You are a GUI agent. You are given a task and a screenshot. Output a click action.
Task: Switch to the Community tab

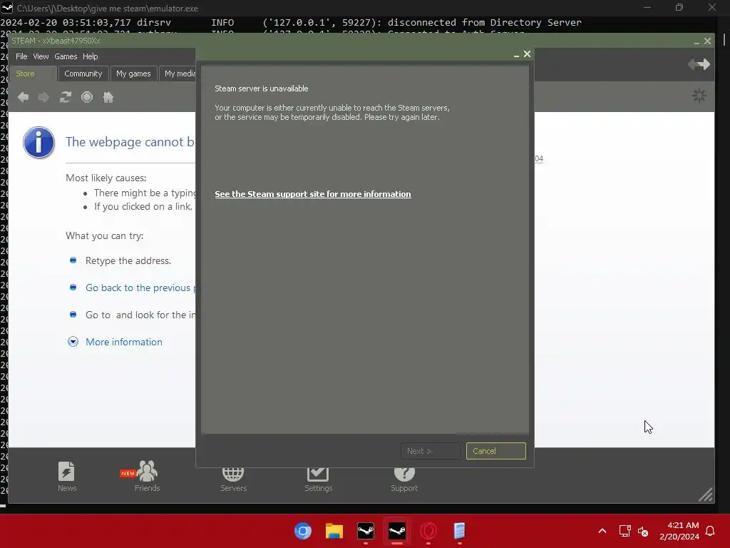pyautogui.click(x=83, y=73)
